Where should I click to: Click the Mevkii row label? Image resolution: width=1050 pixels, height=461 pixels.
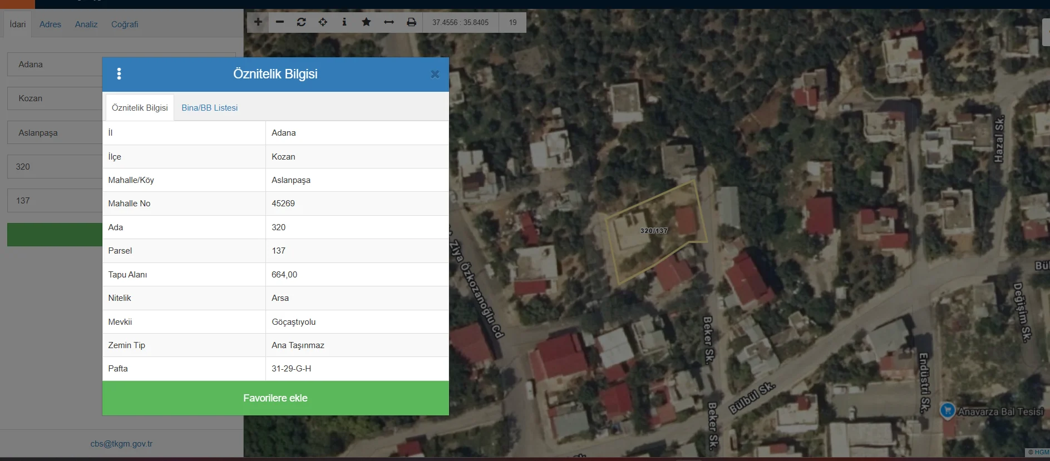pos(120,322)
